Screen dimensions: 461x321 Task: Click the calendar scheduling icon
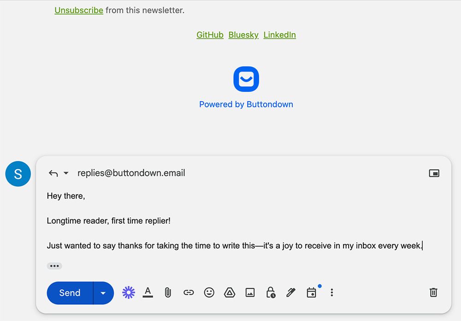coord(312,292)
